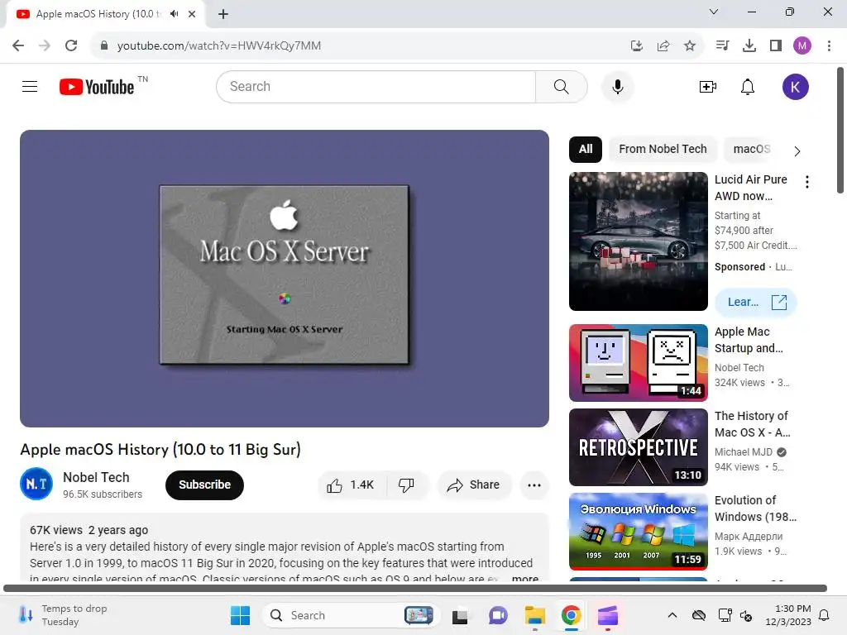Click the YouTube search input field
This screenshot has height=635, width=847.
[376, 86]
